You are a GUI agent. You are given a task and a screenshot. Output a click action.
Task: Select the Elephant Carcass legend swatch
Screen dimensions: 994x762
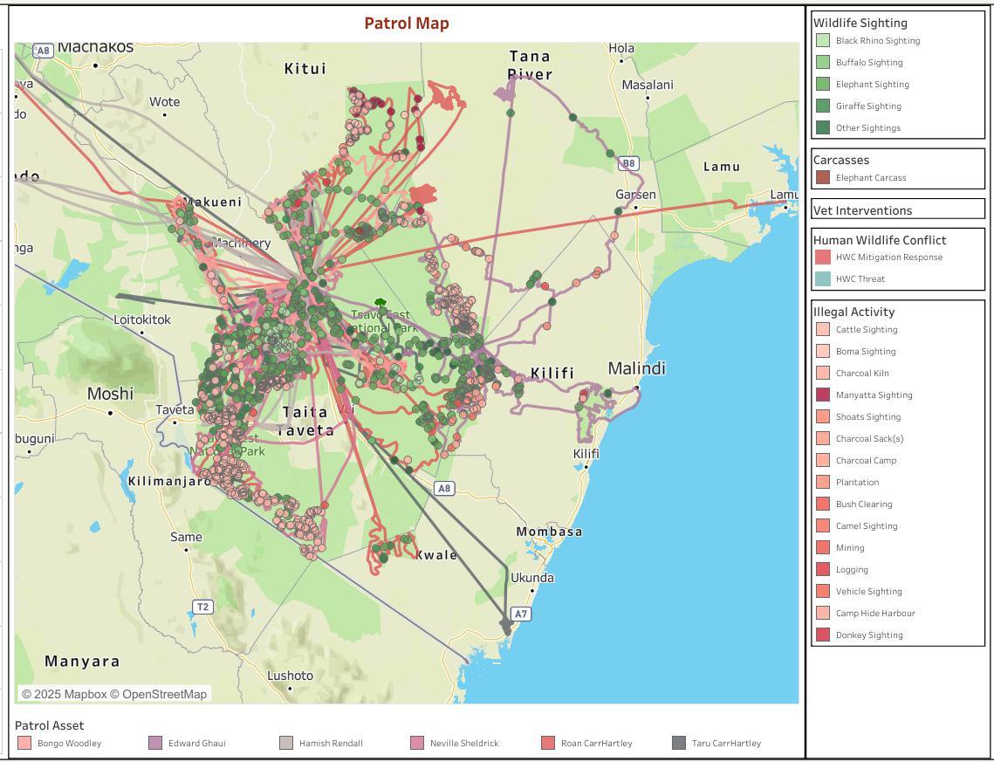point(822,177)
